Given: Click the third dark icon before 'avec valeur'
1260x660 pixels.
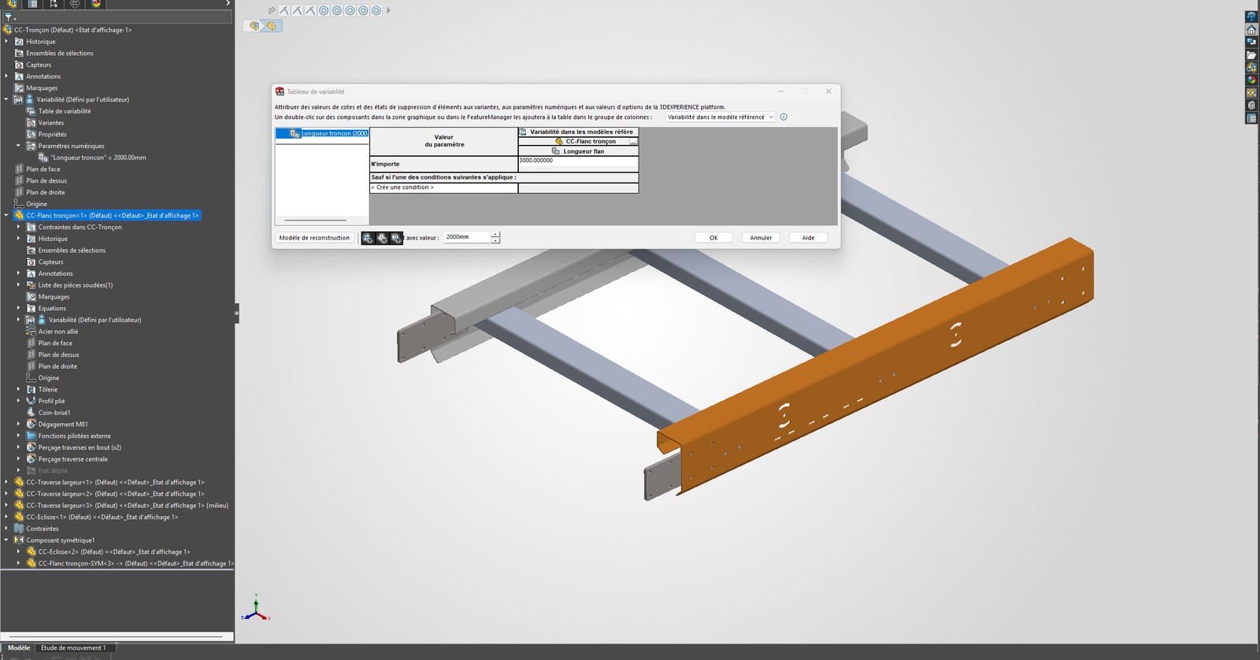Looking at the screenshot, I should point(396,238).
